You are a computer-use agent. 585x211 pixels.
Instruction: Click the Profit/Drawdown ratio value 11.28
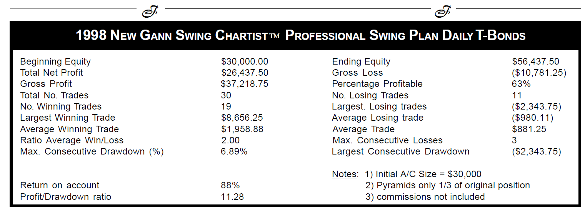click(x=232, y=197)
